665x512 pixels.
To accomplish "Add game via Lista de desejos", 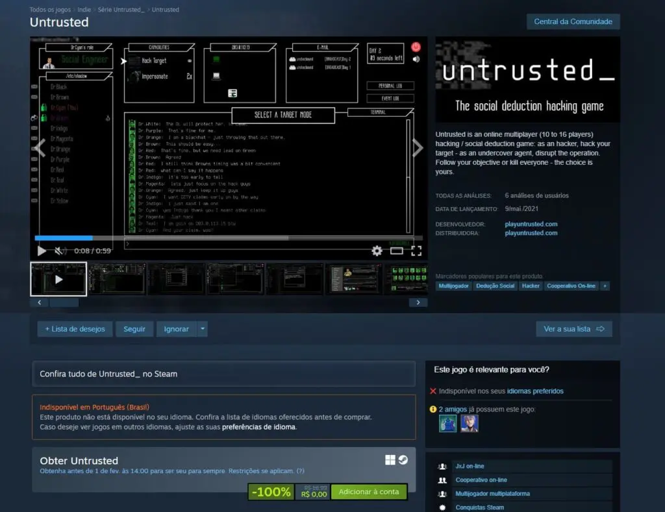I will pyautogui.click(x=75, y=329).
